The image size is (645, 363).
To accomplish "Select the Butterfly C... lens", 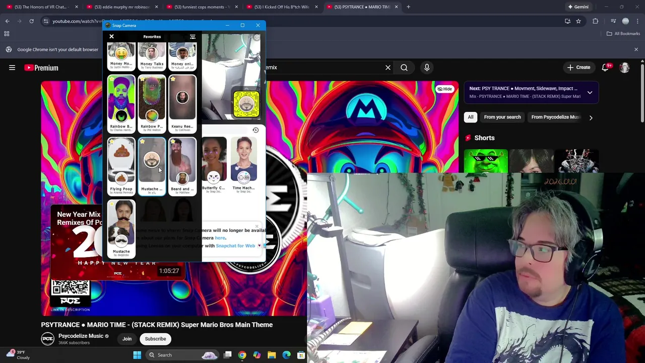I will click(214, 165).
